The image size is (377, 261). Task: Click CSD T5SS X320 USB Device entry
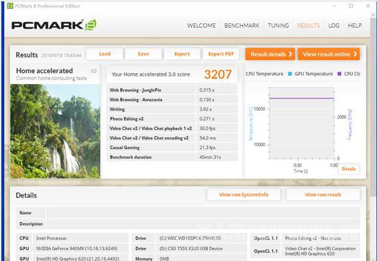coord(191,249)
